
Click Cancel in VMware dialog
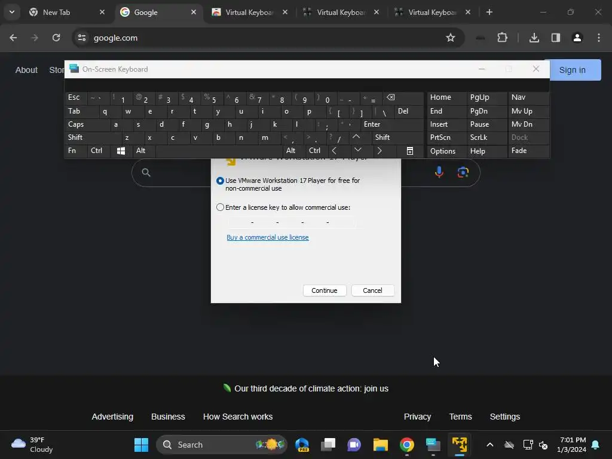(372, 290)
